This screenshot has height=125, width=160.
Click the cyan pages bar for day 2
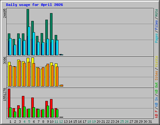point(15,50)
